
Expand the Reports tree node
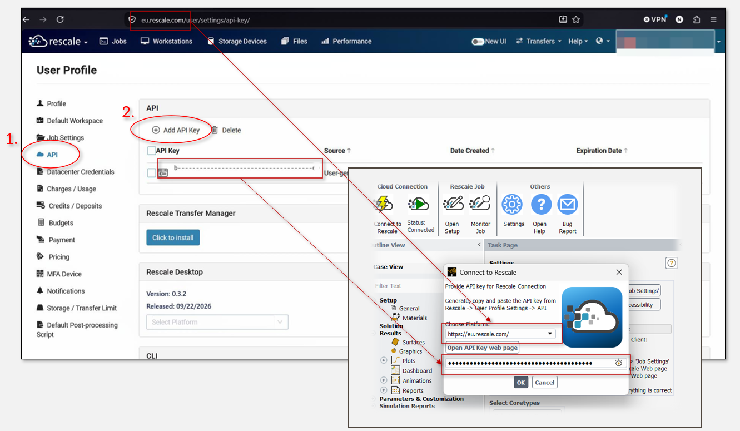[x=384, y=390]
